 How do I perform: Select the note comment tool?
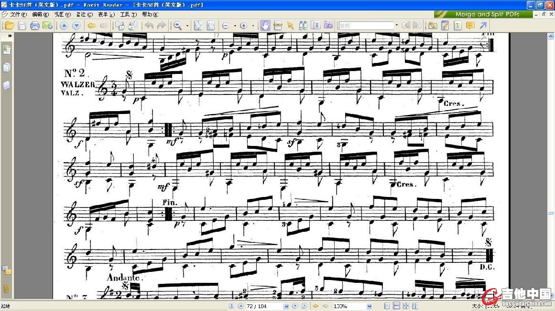tap(470, 25)
